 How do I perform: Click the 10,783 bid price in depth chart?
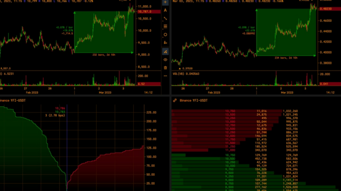60,112
